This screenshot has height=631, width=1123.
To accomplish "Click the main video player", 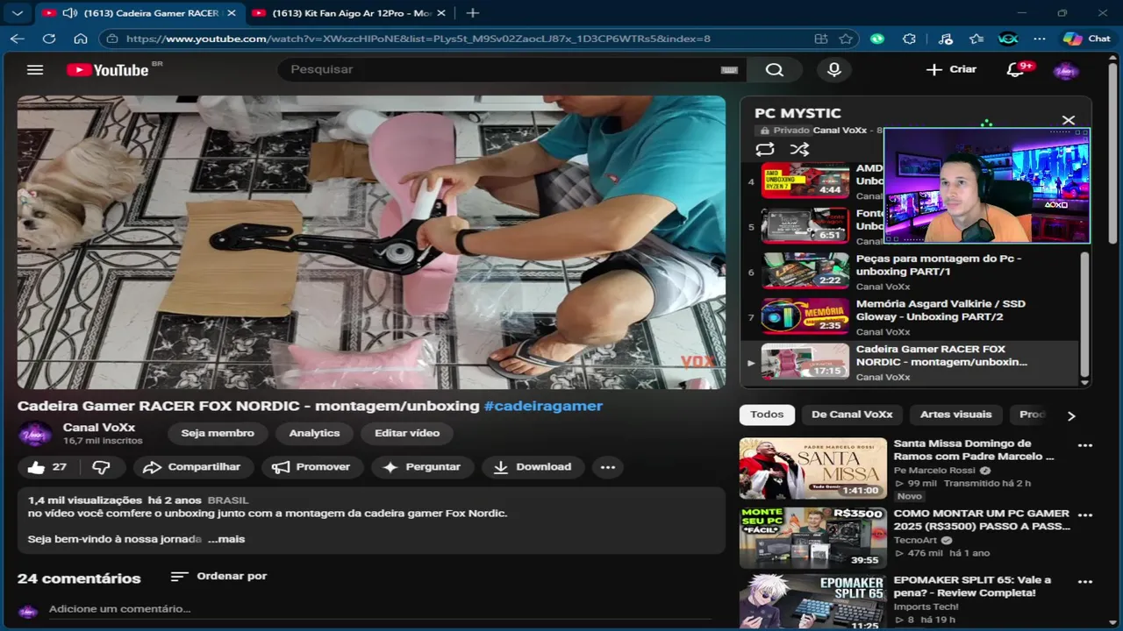I will (371, 243).
